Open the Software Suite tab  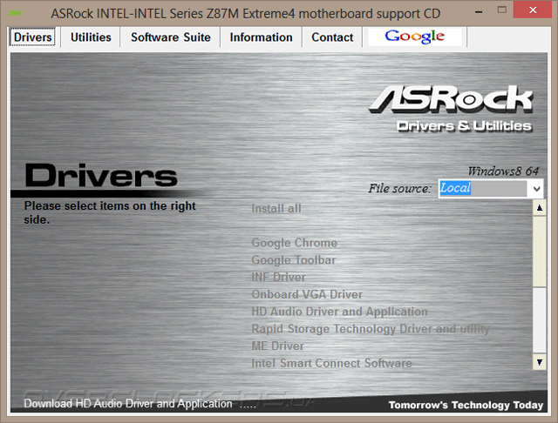coord(171,37)
